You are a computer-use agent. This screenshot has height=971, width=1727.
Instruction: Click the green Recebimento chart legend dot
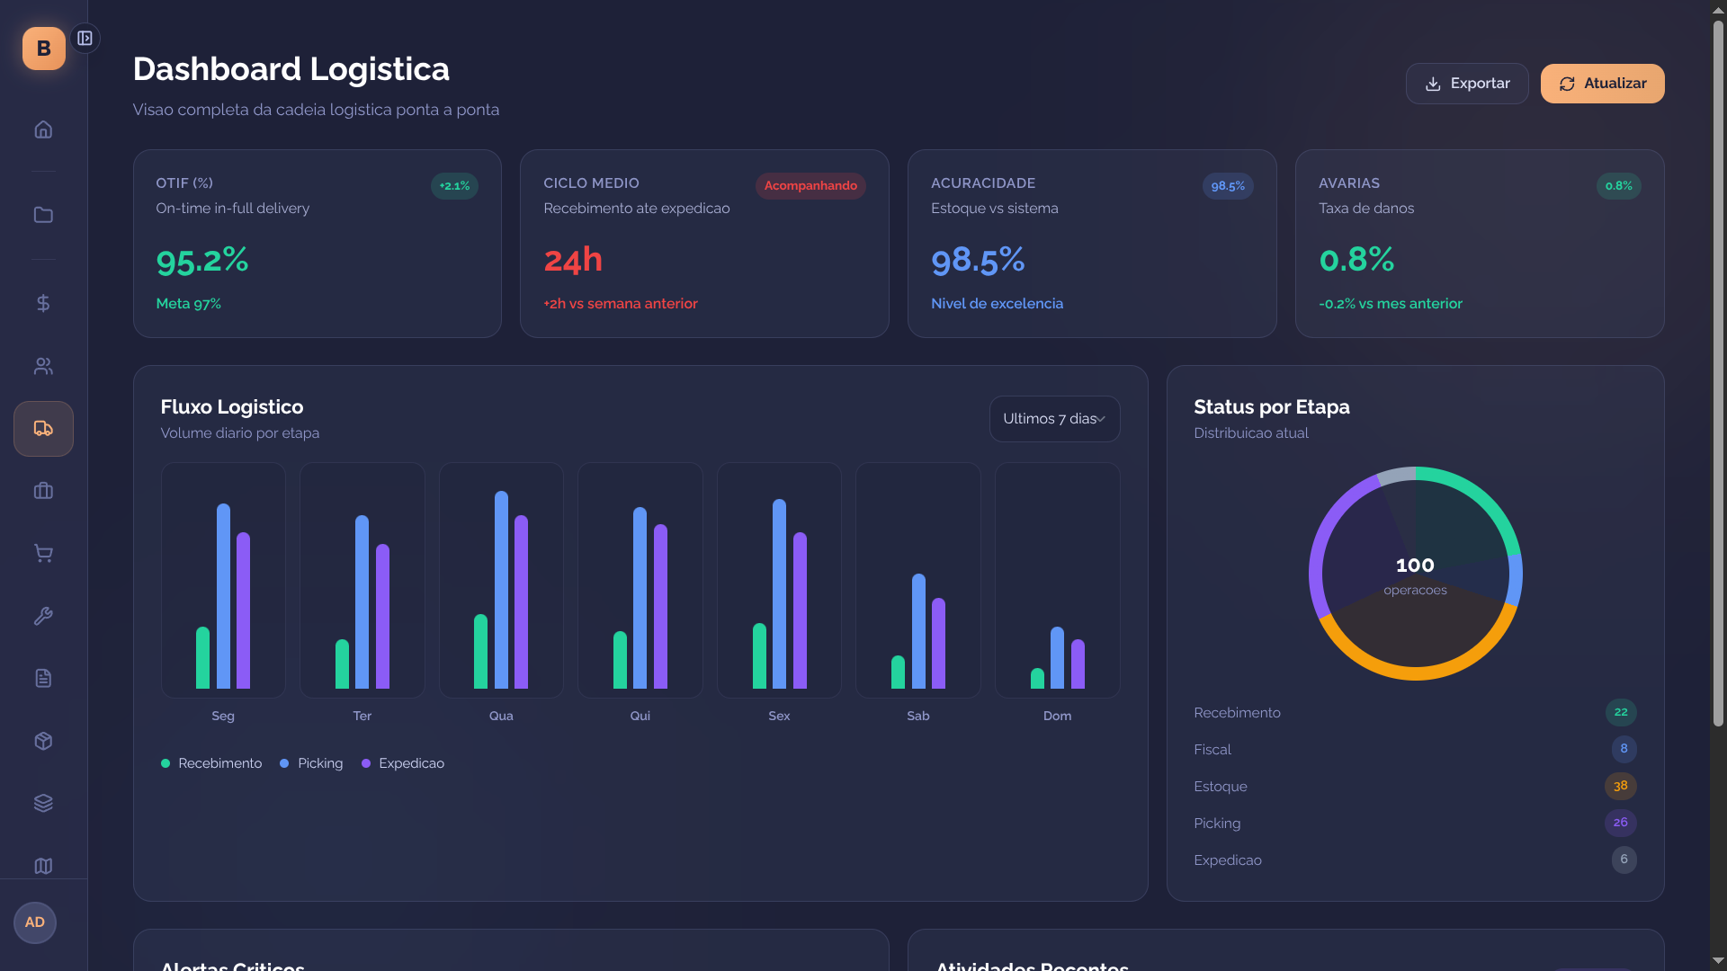166,763
